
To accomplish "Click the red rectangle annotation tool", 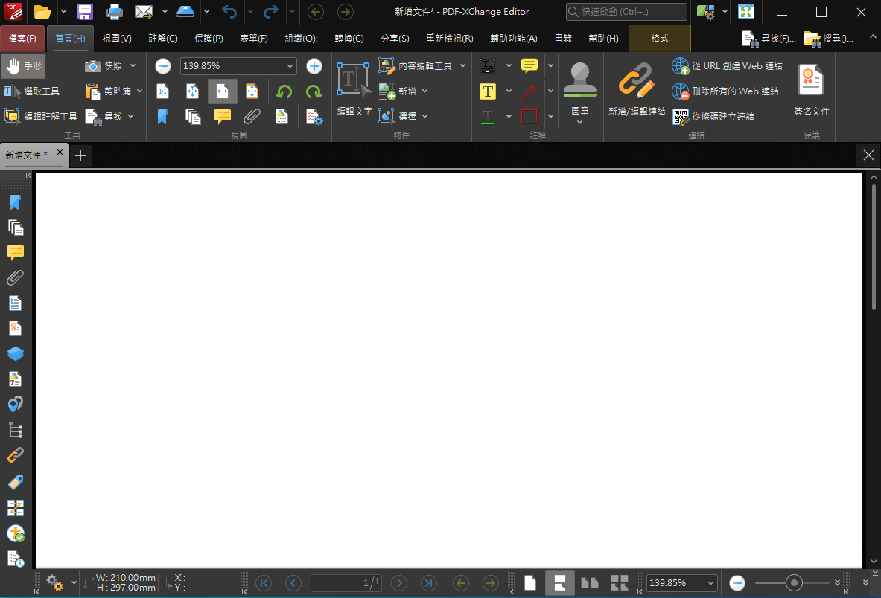I will coord(529,116).
